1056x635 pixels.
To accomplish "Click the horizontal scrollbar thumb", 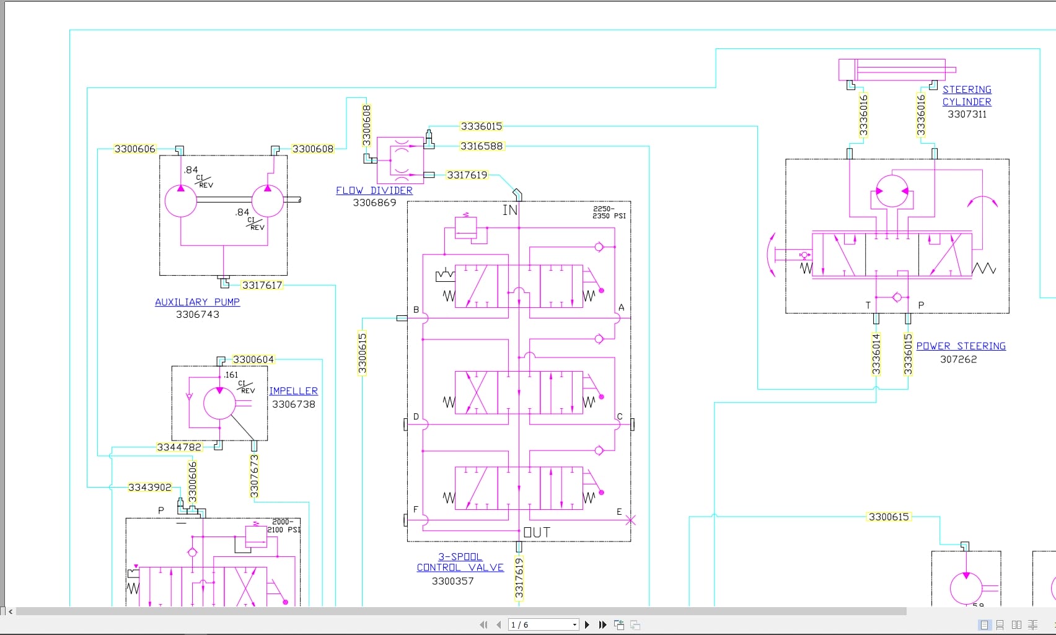I will pyautogui.click(x=462, y=611).
